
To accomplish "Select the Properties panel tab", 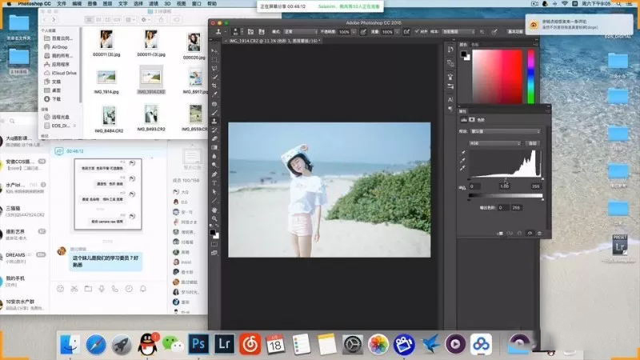I will (x=463, y=111).
